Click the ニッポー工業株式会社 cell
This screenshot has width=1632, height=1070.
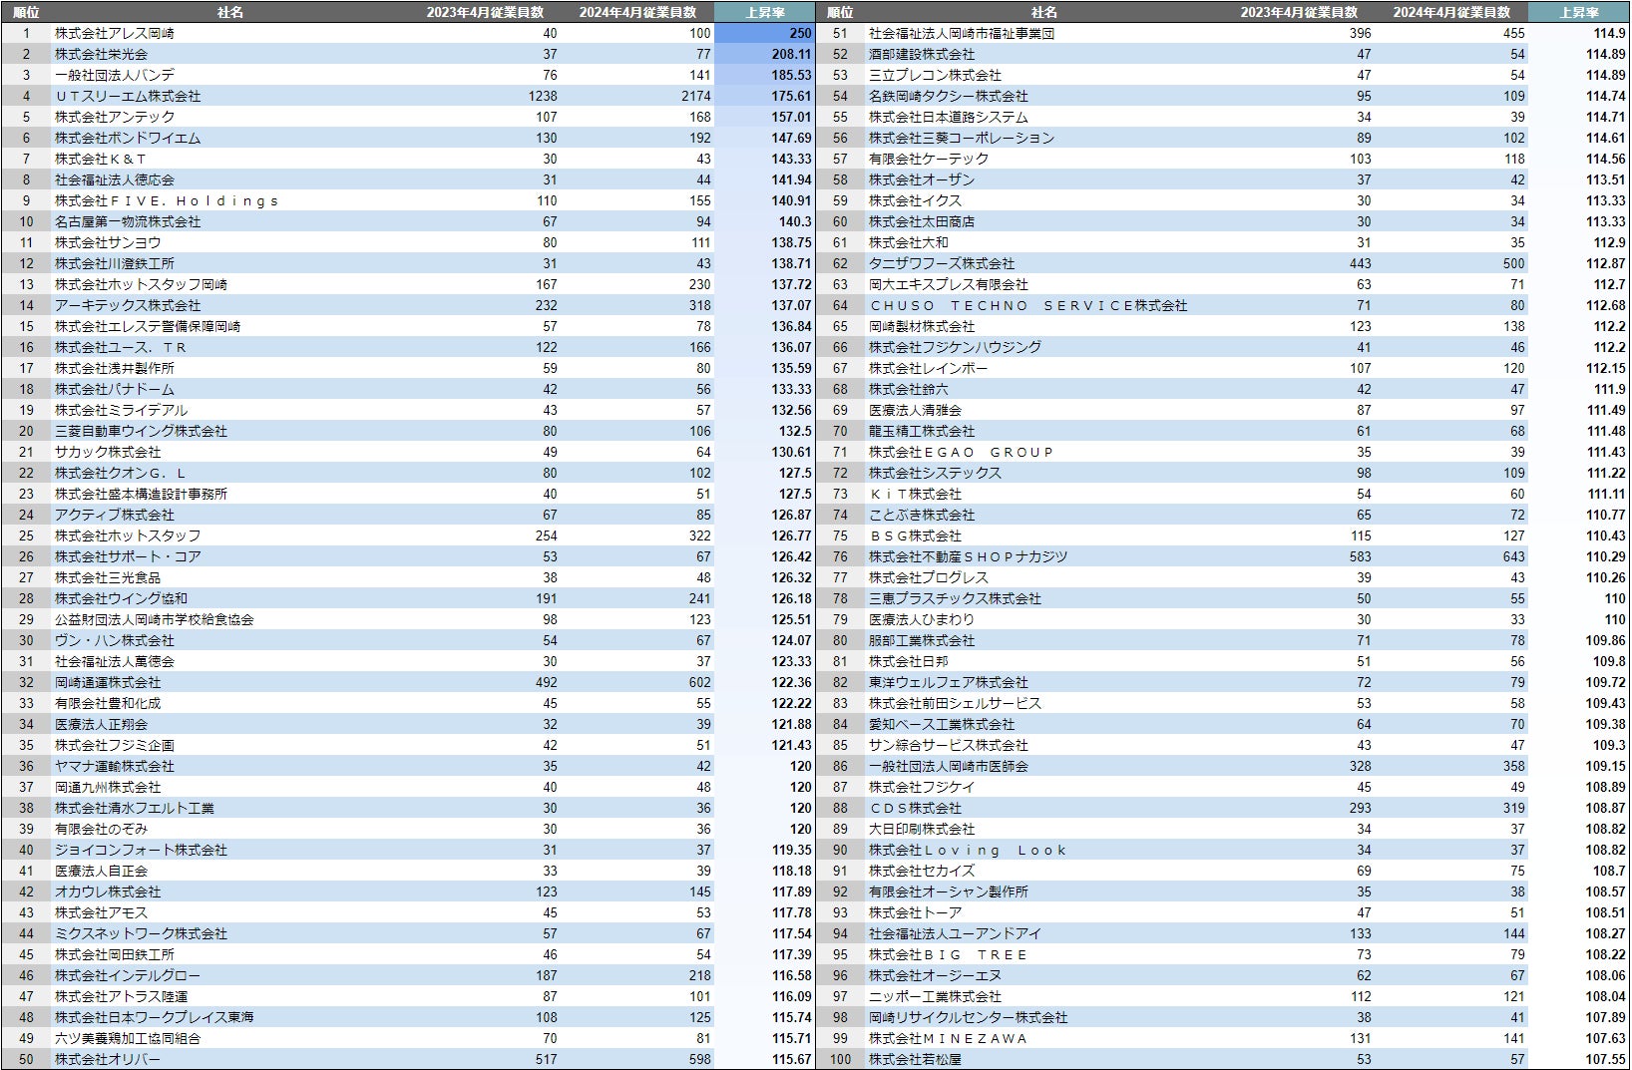pyautogui.click(x=935, y=996)
